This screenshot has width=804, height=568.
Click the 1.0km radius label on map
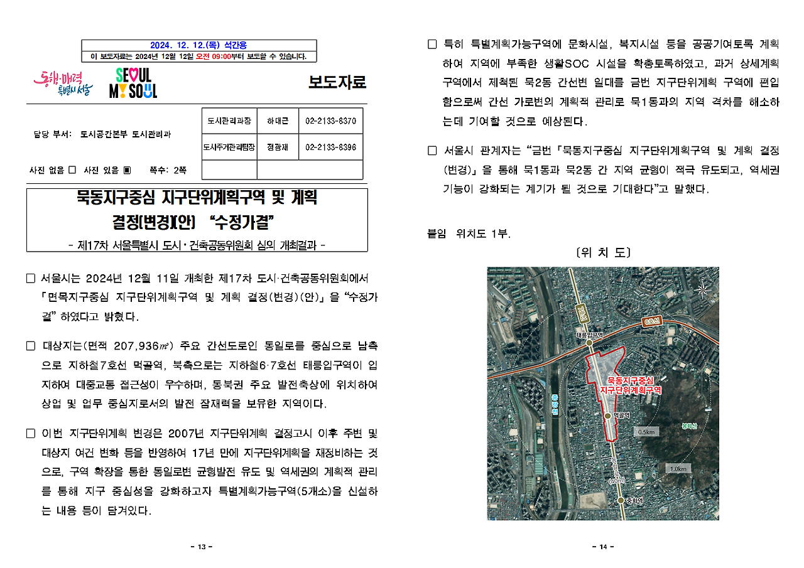click(x=678, y=469)
